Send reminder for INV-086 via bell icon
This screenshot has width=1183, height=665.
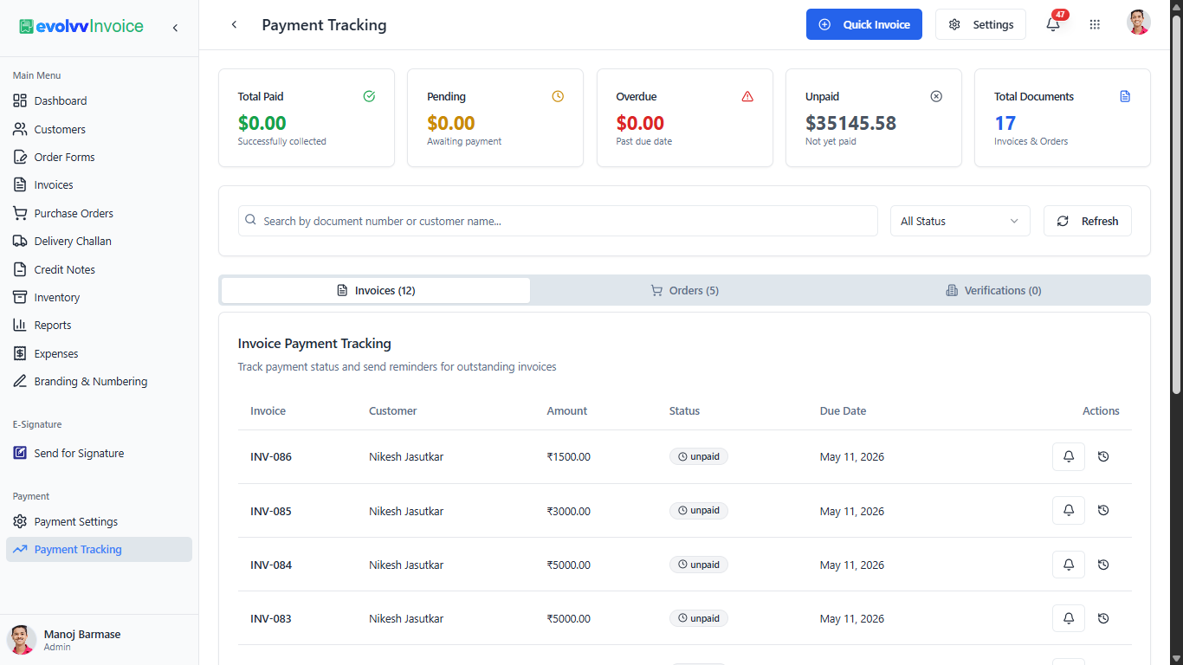(1069, 456)
